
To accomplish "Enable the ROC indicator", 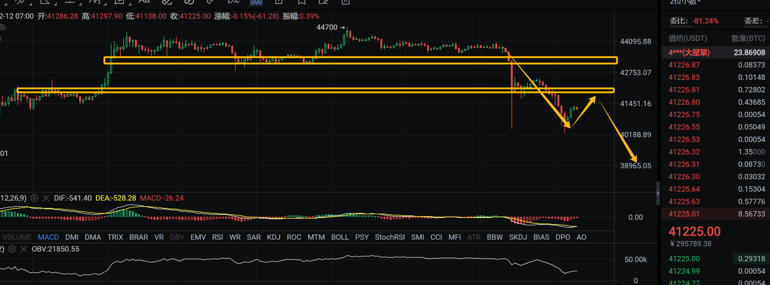I will coord(294,237).
